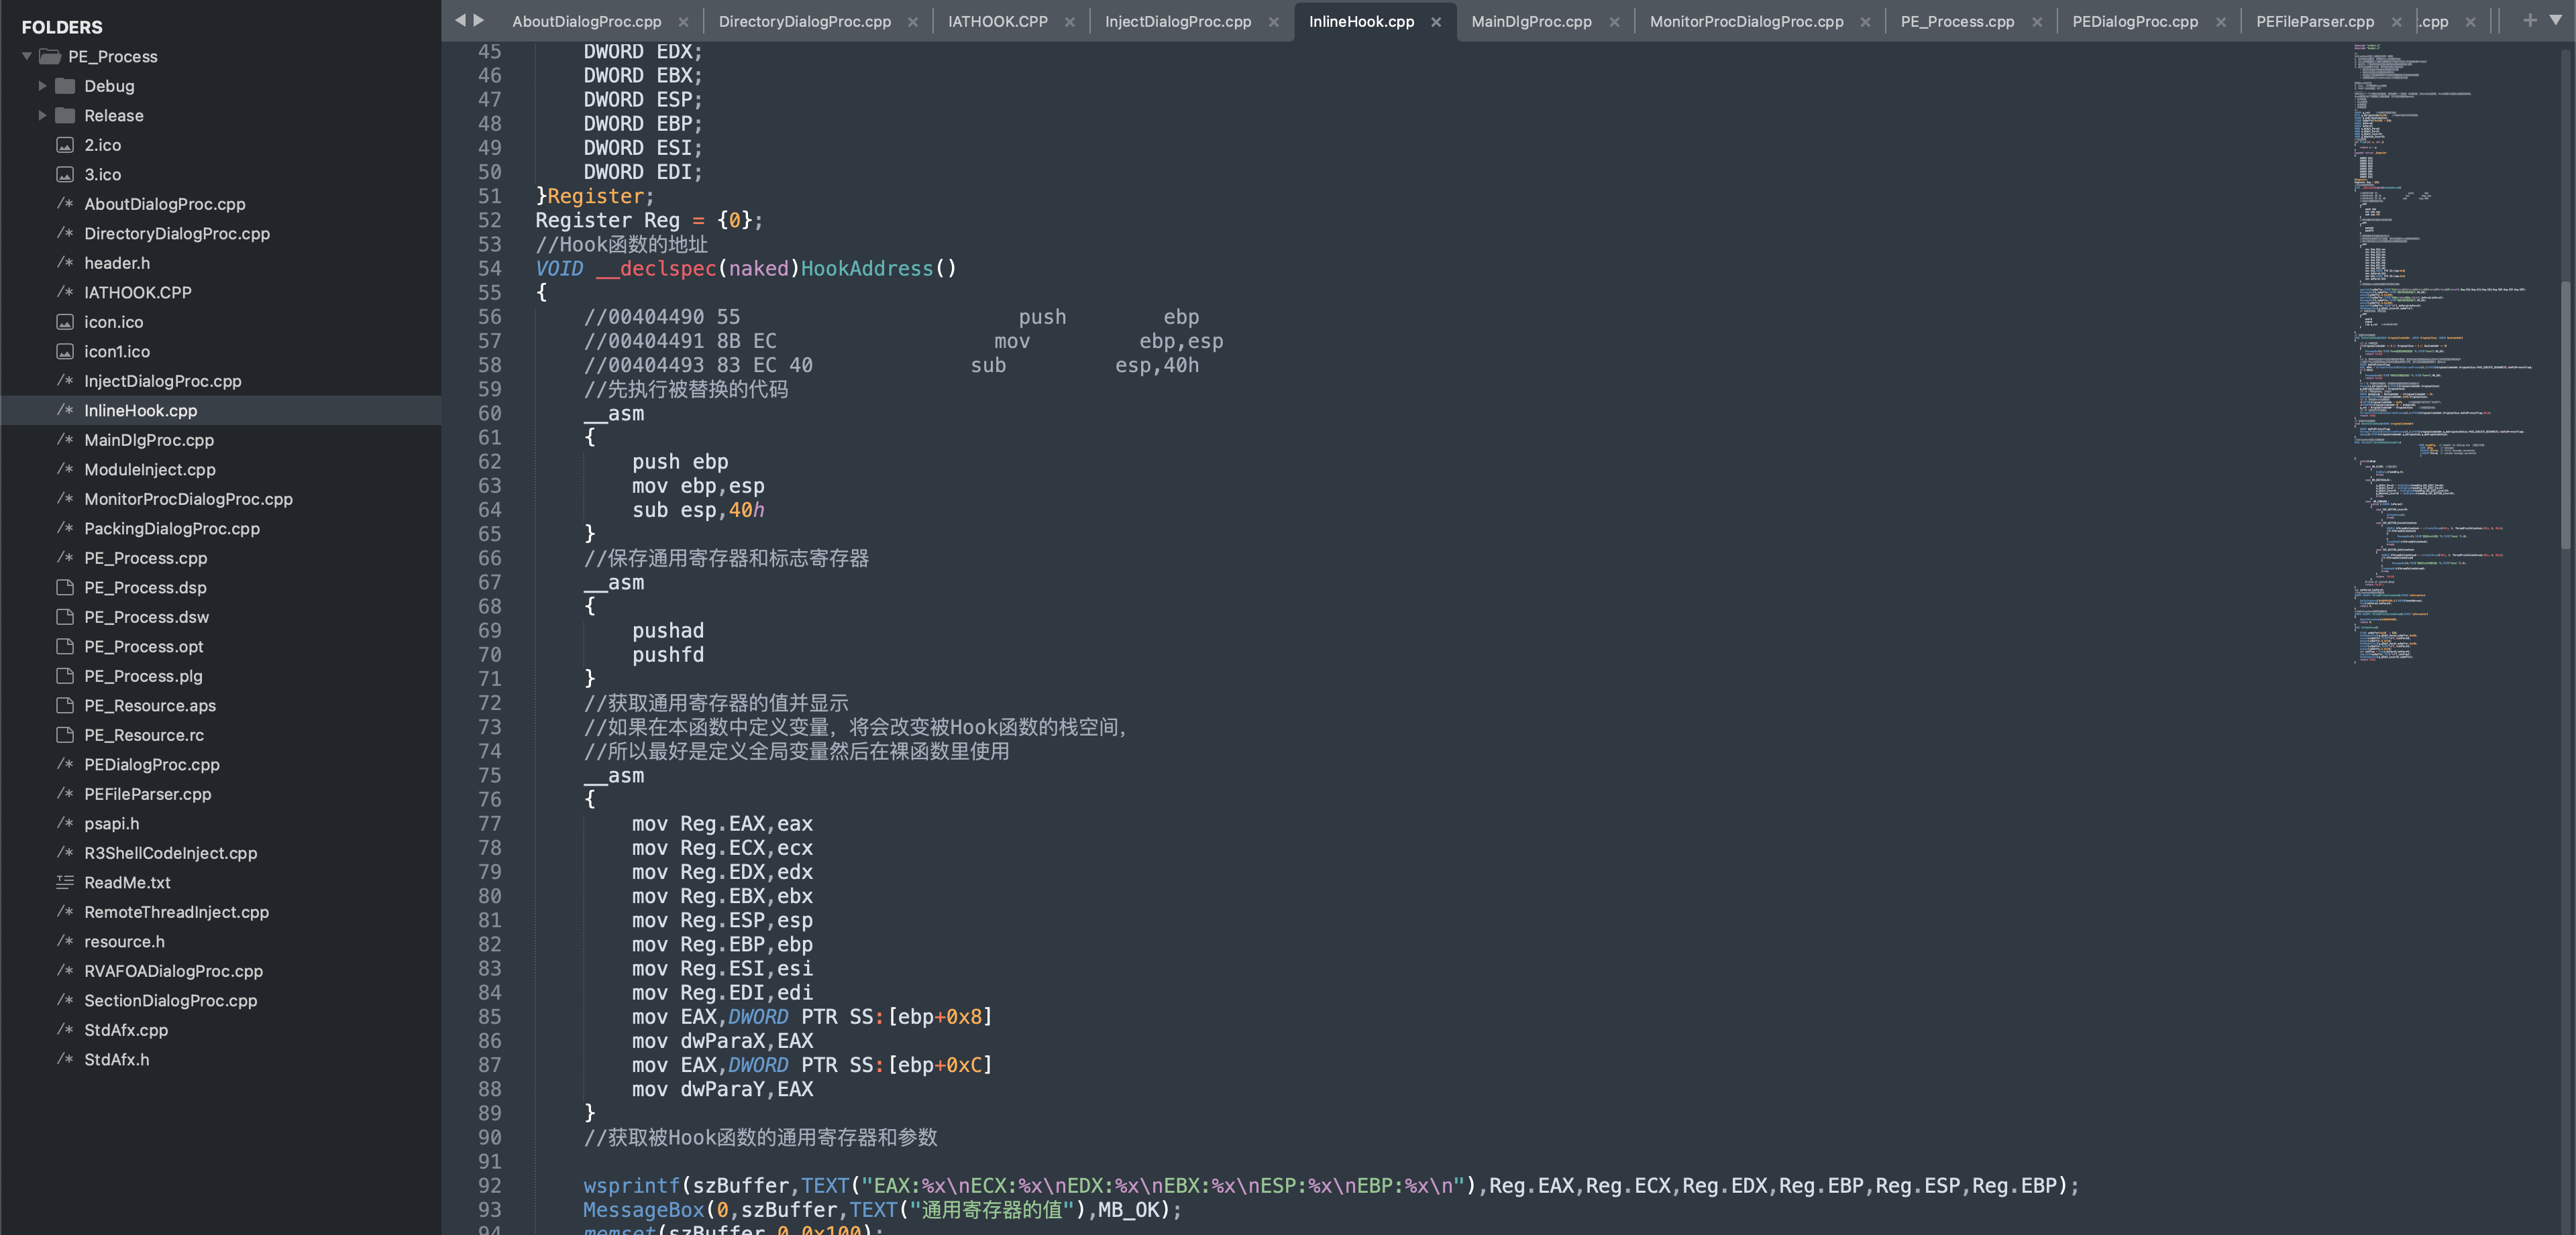Switch to the MainDlgProc.cpp tab
The height and width of the screenshot is (1235, 2576).
pos(1531,22)
